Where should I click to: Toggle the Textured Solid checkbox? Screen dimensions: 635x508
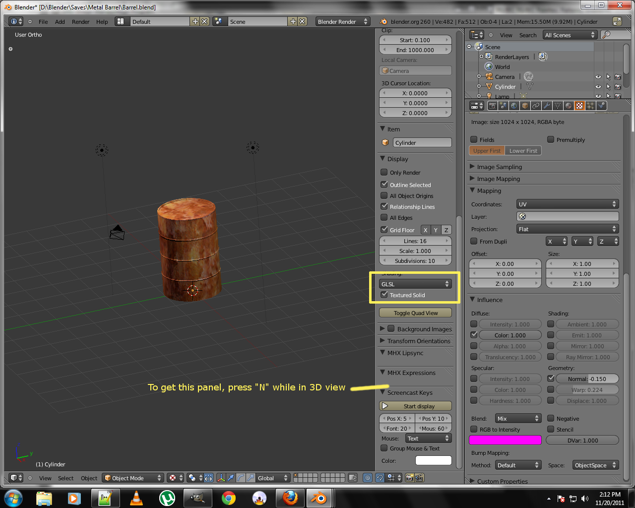click(x=384, y=295)
